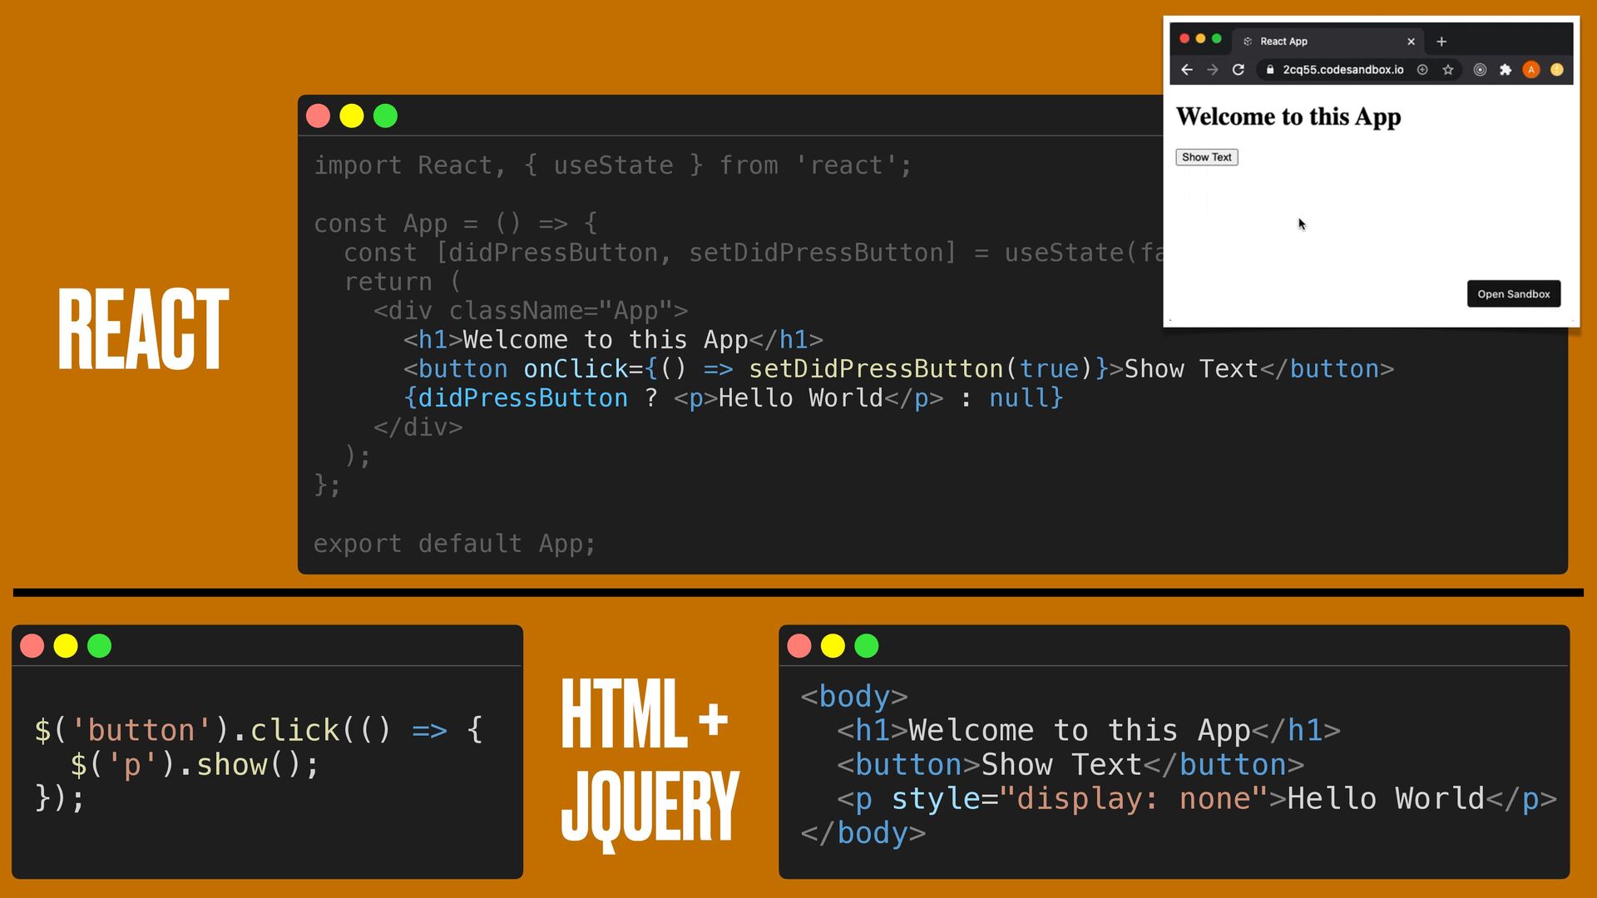Go back in the browser window
Screen dimensions: 1597x898
[x=1187, y=70]
